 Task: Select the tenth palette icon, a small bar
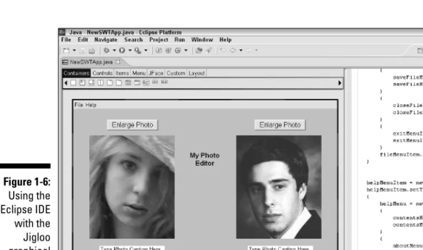(x=155, y=82)
